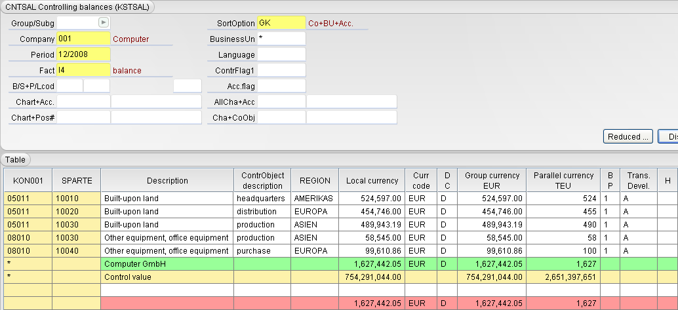Click the AMERIKAS region cell
This screenshot has height=310, width=678.
(x=315, y=199)
